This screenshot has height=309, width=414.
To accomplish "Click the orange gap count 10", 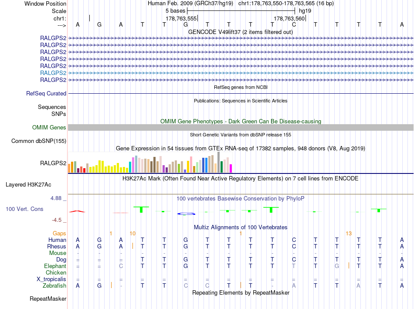I will [132, 234].
